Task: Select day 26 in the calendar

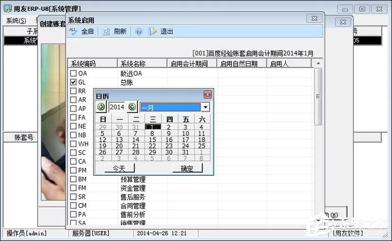Action: click(103, 152)
